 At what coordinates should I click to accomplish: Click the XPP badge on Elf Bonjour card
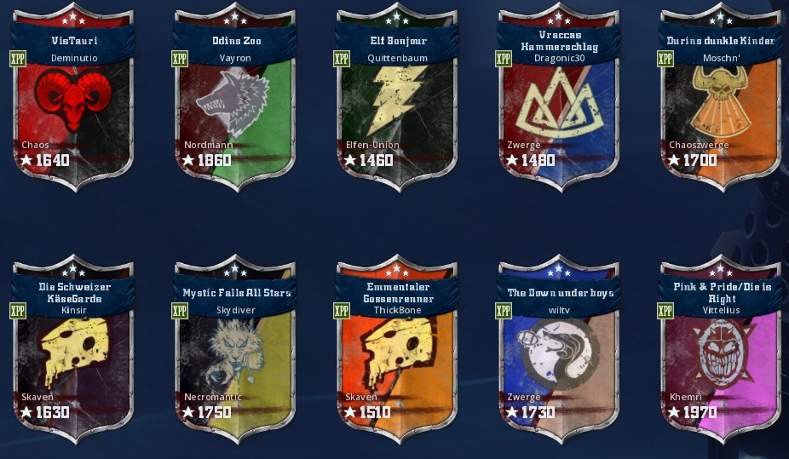click(x=342, y=58)
